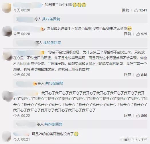Tap thumbs-up icon next to 860
This screenshot has height=144, width=150.
pos(138,116)
